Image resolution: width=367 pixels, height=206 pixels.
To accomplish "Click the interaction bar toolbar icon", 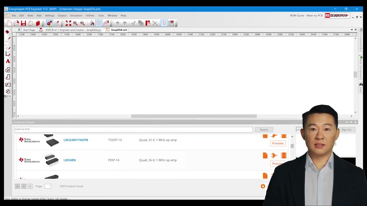I will pos(171,23).
